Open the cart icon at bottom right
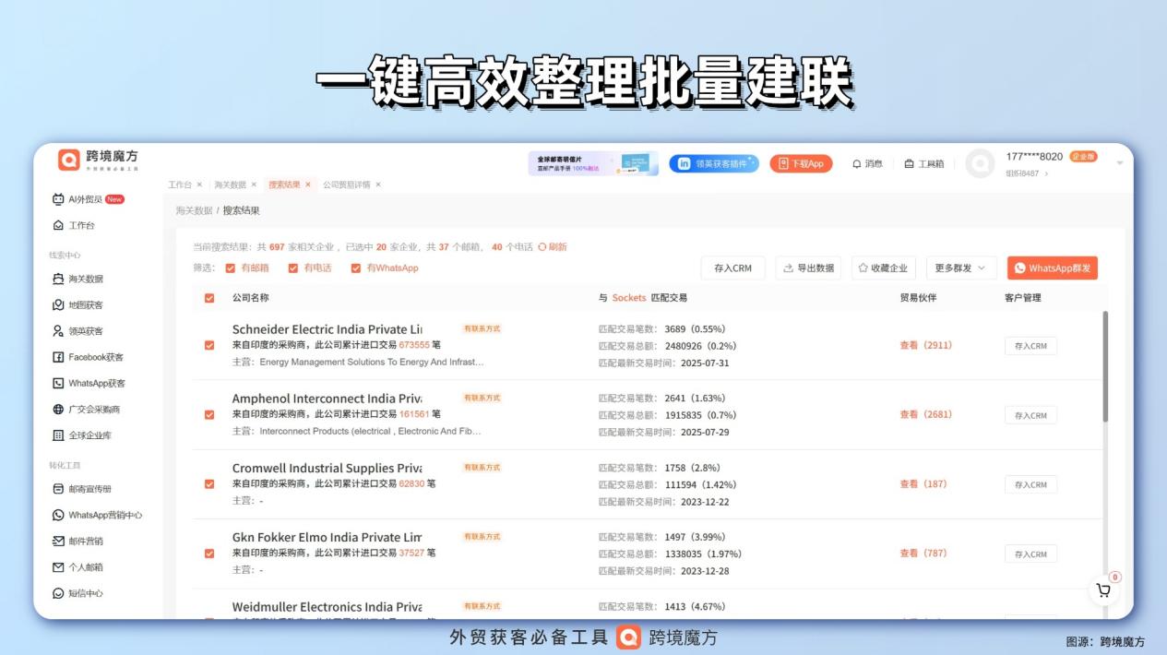The width and height of the screenshot is (1167, 655). coord(1103,589)
